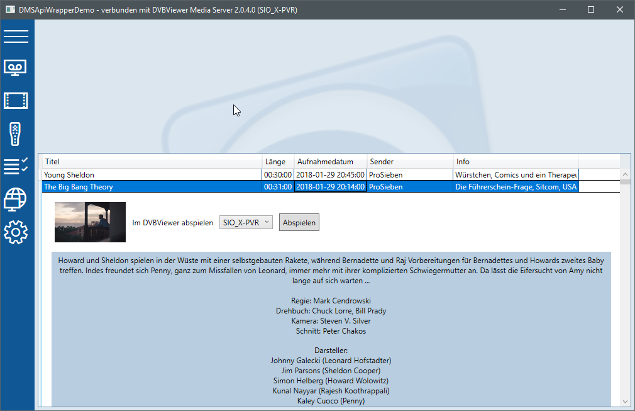Click the app icon in the title bar
The width and height of the screenshot is (635, 411).
[x=10, y=9]
